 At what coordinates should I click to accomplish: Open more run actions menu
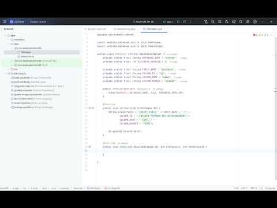[190, 22]
